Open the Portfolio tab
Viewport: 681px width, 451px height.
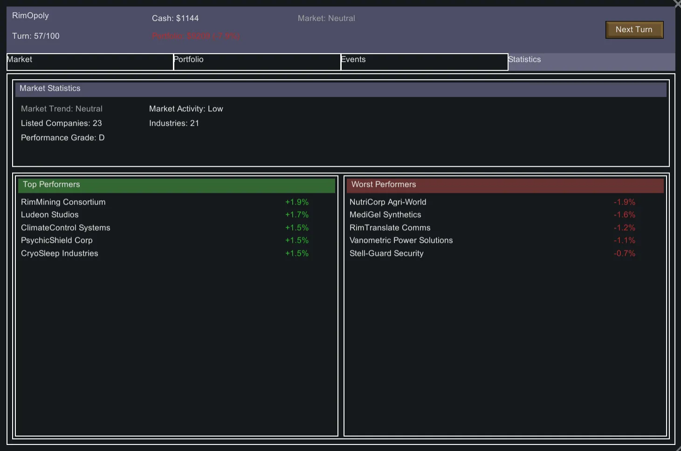tap(257, 61)
